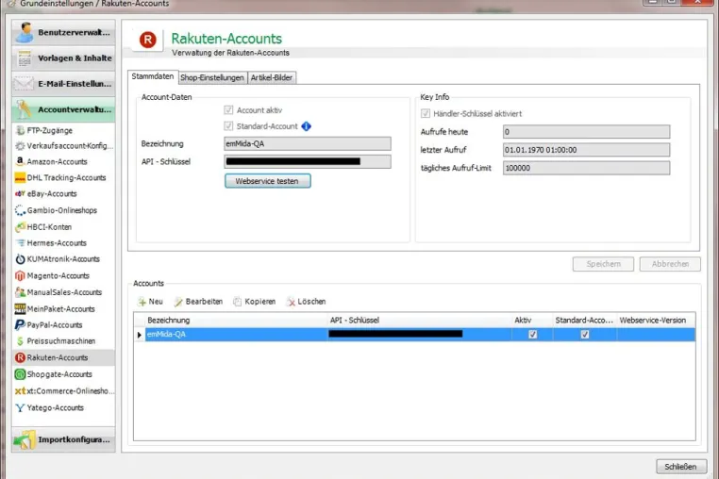The image size is (719, 479).
Task: Open the Amazon-Accounts icon
Action: click(20, 161)
